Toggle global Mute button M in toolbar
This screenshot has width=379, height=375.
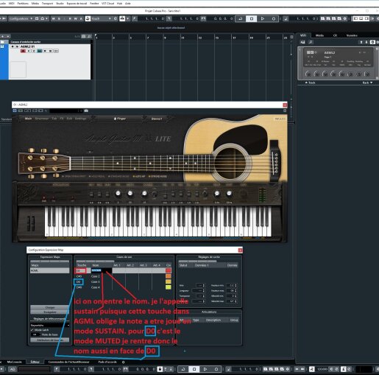click(54, 18)
